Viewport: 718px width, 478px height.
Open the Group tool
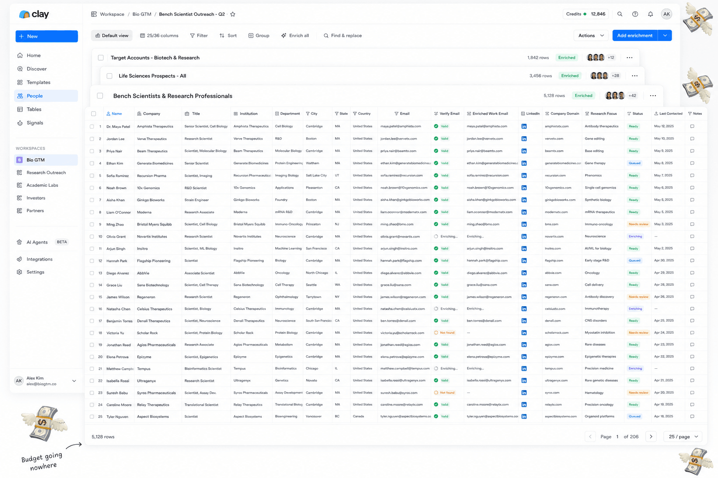point(259,35)
